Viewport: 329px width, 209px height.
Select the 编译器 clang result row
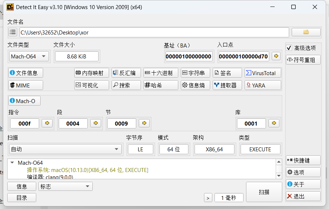[x=50, y=177]
